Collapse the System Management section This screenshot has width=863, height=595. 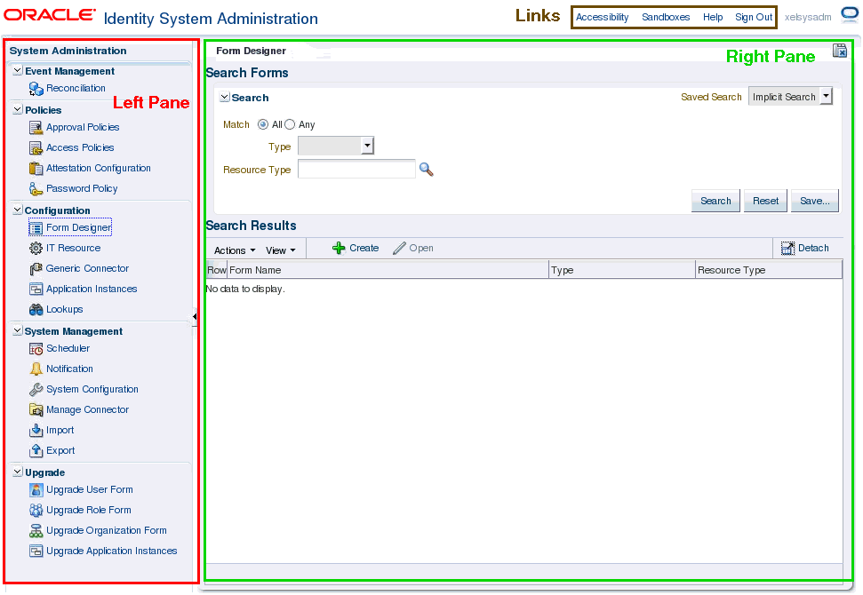(x=18, y=330)
